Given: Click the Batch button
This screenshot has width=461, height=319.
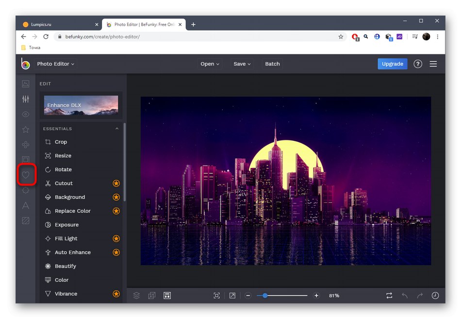Looking at the screenshot, I should (272, 64).
